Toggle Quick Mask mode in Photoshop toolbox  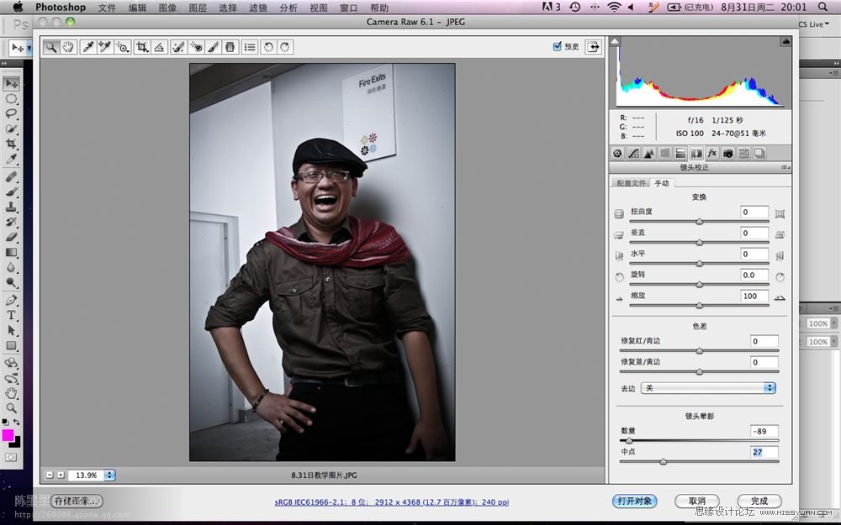(11, 458)
